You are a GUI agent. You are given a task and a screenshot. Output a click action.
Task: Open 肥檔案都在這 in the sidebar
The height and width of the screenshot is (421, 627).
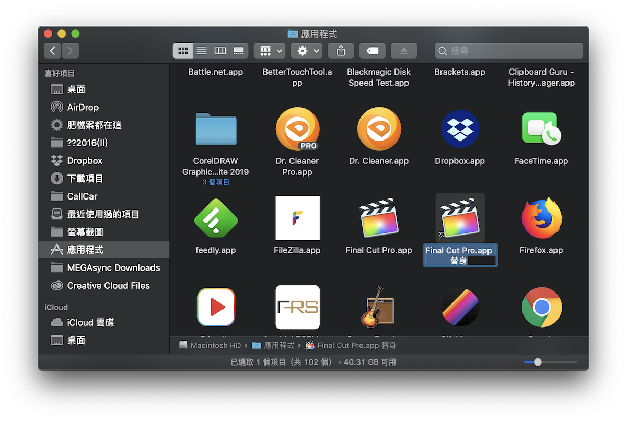104,125
